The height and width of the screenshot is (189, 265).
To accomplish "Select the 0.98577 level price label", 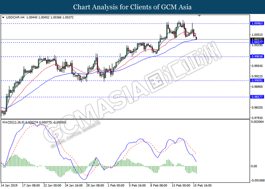I will point(257,97).
